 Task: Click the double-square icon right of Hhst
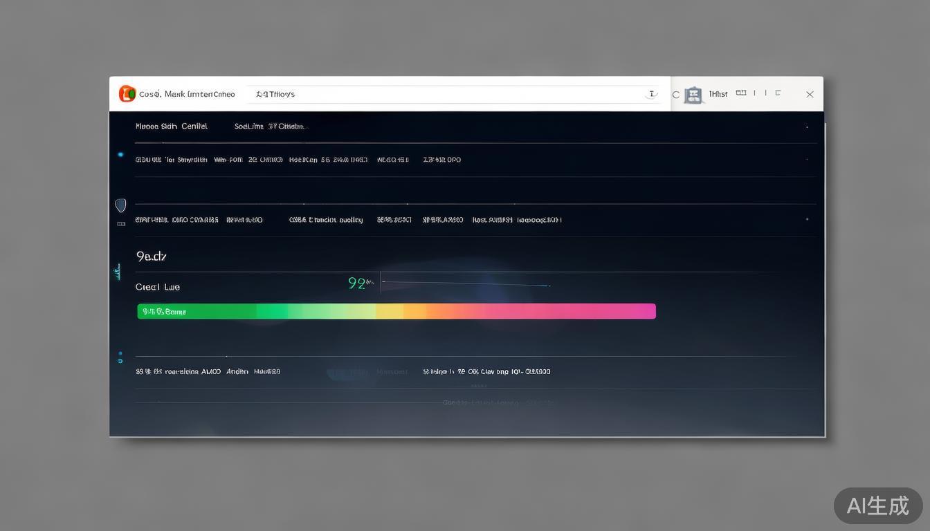(741, 93)
